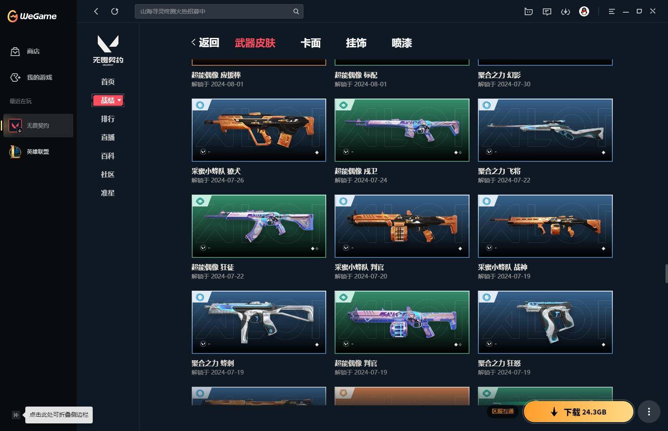Click the rarity badge on 采蜜小蜂队 判官 card
This screenshot has height=431, width=668.
pos(343,201)
